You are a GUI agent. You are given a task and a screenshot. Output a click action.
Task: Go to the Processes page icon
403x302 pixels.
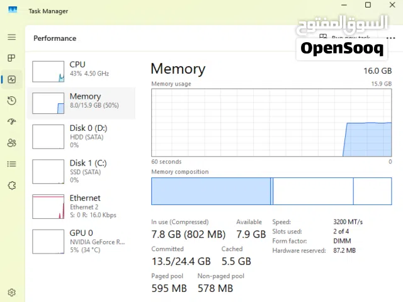click(x=11, y=58)
